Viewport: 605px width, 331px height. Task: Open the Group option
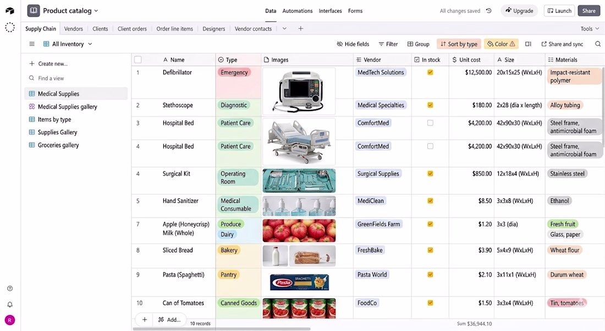click(x=418, y=44)
